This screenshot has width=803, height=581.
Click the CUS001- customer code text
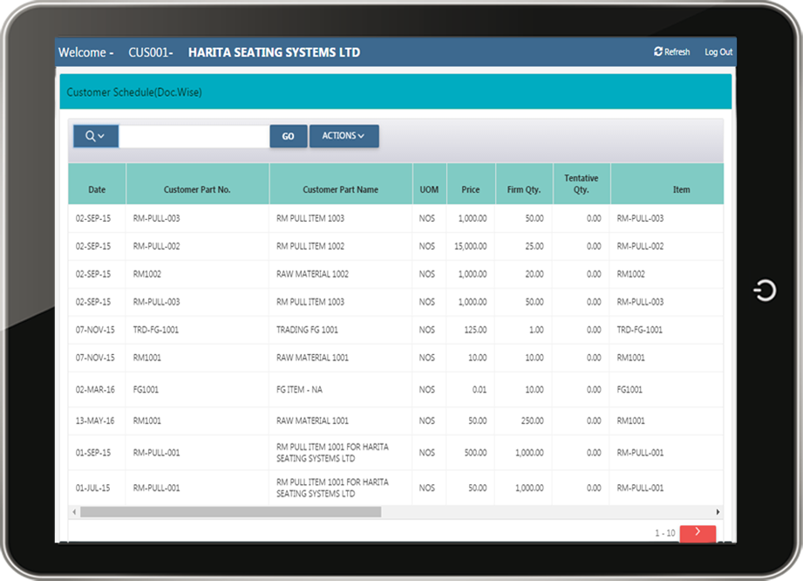tap(151, 52)
